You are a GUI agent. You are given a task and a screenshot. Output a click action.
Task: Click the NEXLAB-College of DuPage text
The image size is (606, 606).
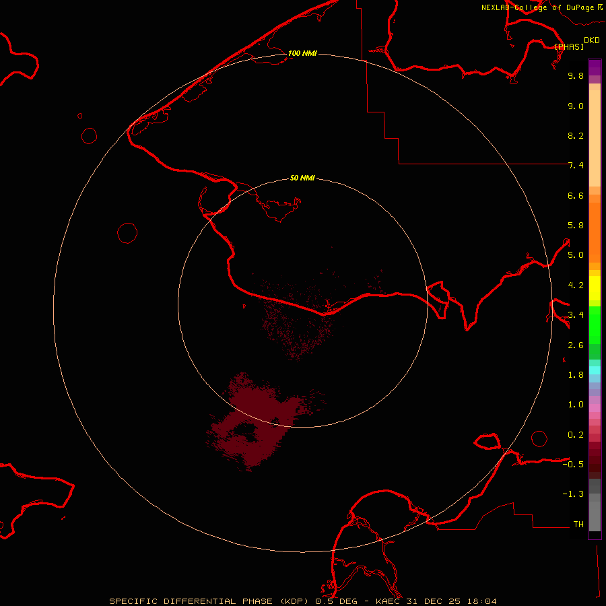tap(537, 7)
